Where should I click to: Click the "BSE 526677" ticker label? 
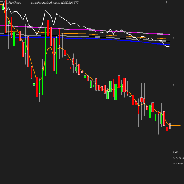click(71, 3)
